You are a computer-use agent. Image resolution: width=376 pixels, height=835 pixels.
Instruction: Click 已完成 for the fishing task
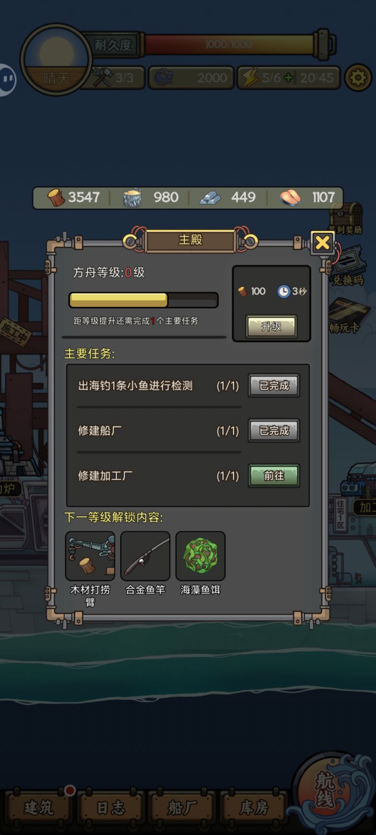coord(274,386)
